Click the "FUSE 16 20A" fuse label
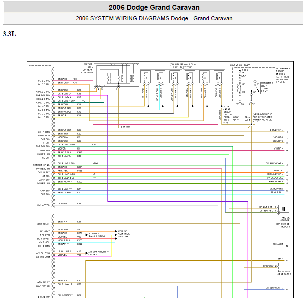Viewport: 303px width, 298px height. 244,73
